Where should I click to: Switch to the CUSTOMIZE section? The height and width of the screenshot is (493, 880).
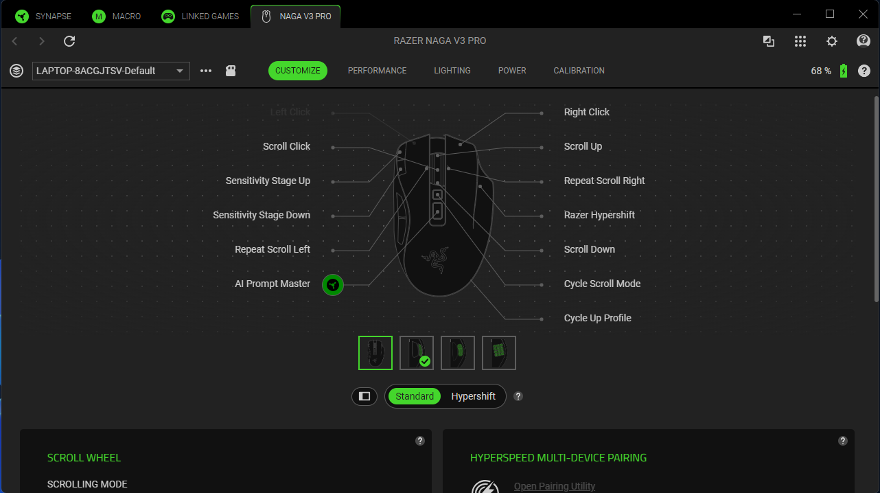tap(298, 71)
